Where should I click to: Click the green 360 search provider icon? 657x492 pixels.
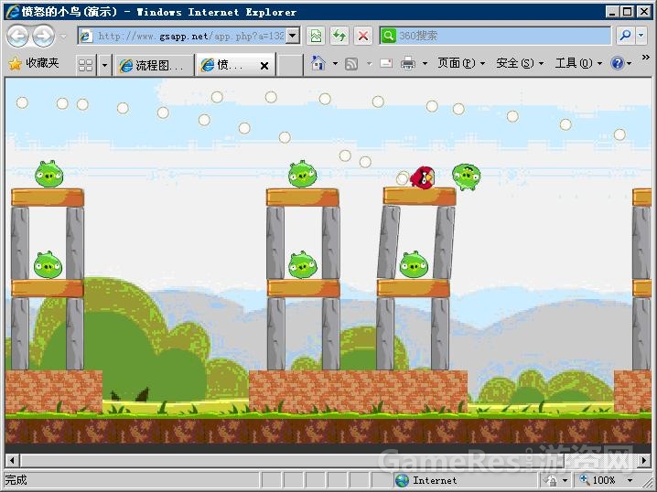(x=388, y=36)
